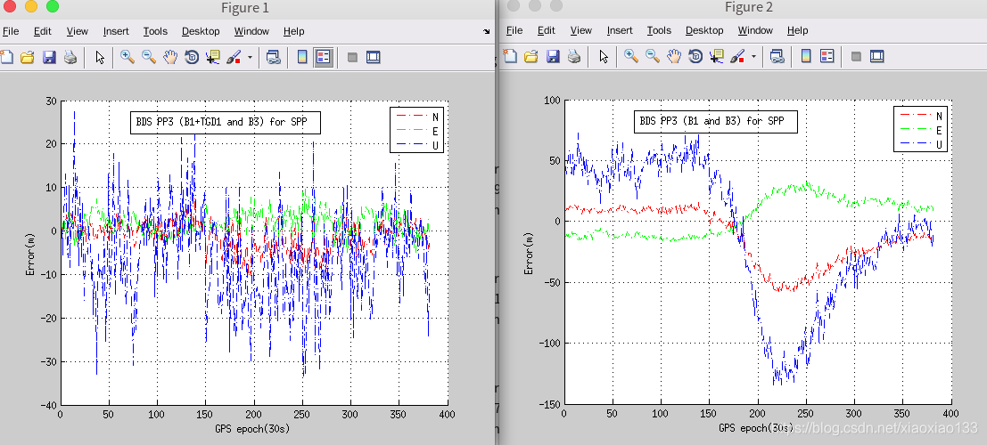Toggle Insert Colorbar in Figure 2 toolbar
Screen dimensions: 987x445
point(806,57)
